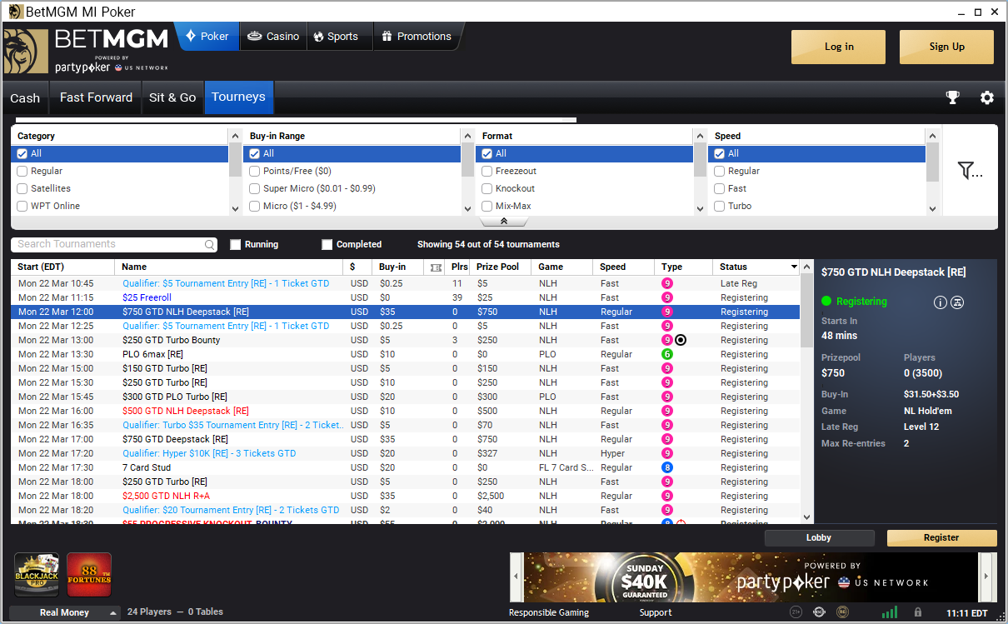Screen dimensions: 1008x624
Task: Check the WPT Online category filter
Action: tap(22, 206)
